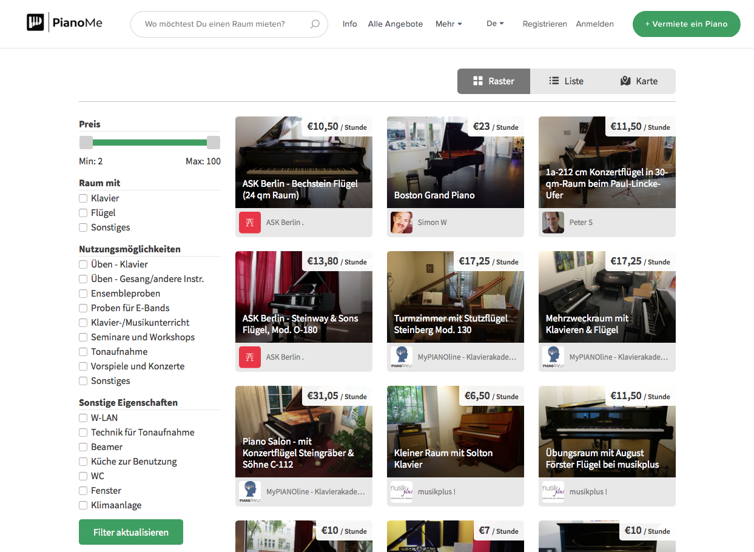Image resolution: width=754 pixels, height=552 pixels.
Task: Click MyPIANOline avatar under Mehrzweckraum listing
Action: pos(553,357)
